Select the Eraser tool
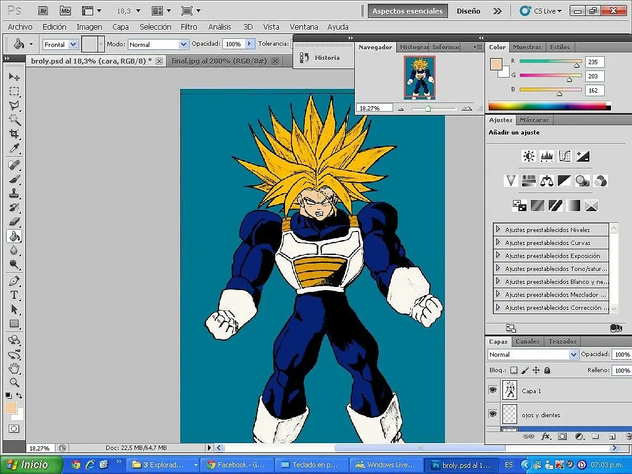The height and width of the screenshot is (474, 632). (x=14, y=222)
